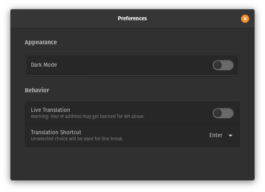Image resolution: width=265 pixels, height=192 pixels.
Task: Click the Behavior section heading
Action: [x=37, y=90]
